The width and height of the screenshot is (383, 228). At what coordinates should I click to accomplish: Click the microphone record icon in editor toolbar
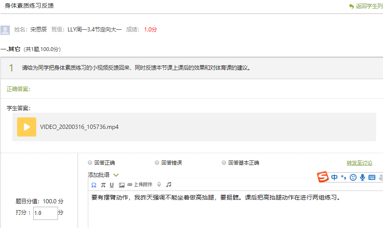click(x=159, y=185)
